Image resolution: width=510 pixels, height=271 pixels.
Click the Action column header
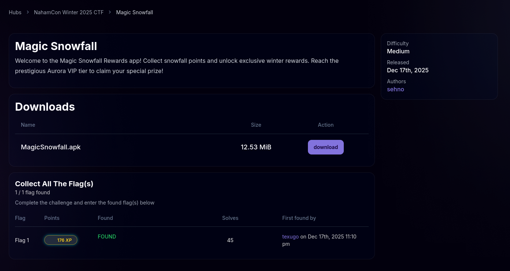pos(325,125)
